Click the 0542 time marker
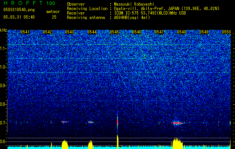Screen dimensions: 235x149 pyautogui.click(x=47, y=32)
